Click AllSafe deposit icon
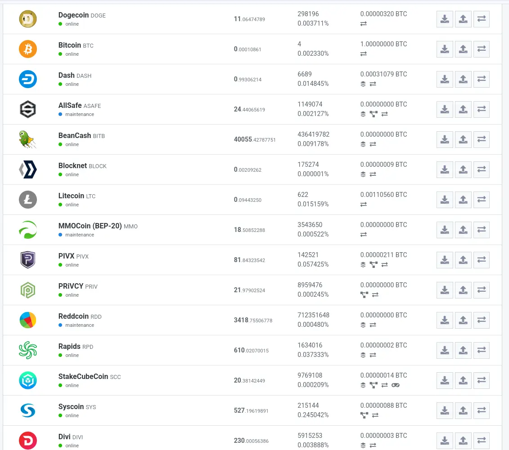Screen dimensions: 509x450 pos(445,110)
